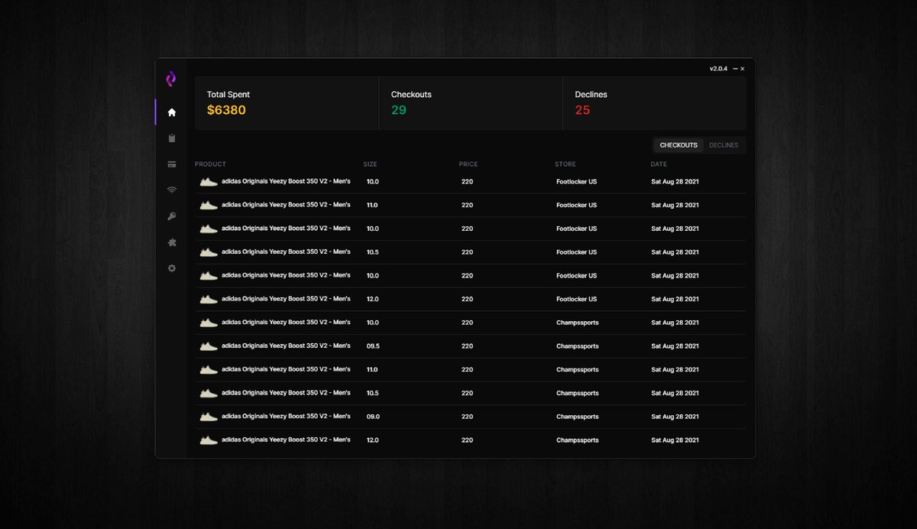Click shoe thumbnail in Footlocker US size 10.5 row
This screenshot has height=529, width=917.
tap(209, 252)
